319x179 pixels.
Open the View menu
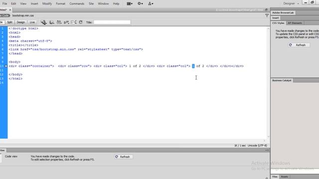[x=23, y=3]
